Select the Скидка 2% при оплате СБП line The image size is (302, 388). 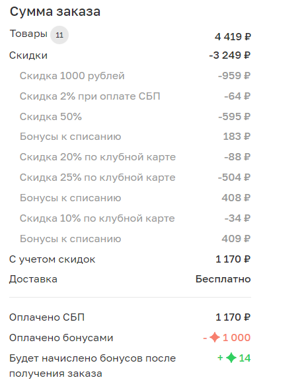click(135, 96)
